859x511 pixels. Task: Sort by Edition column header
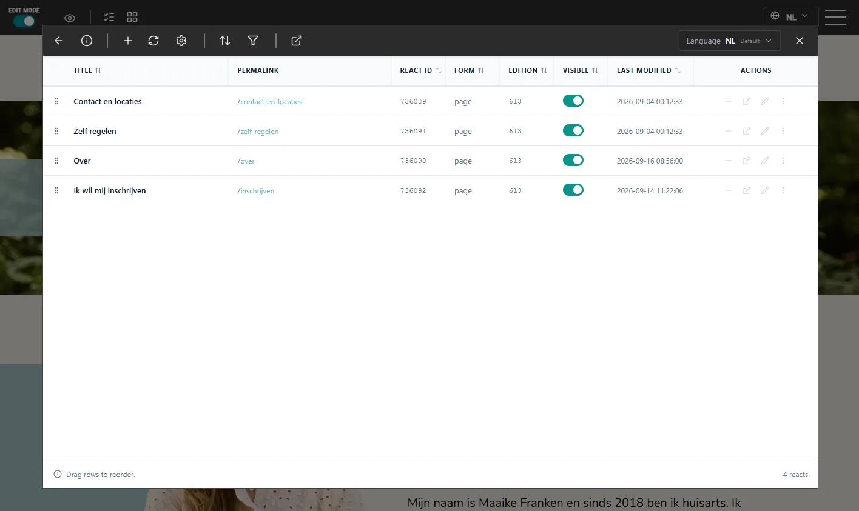click(x=528, y=70)
